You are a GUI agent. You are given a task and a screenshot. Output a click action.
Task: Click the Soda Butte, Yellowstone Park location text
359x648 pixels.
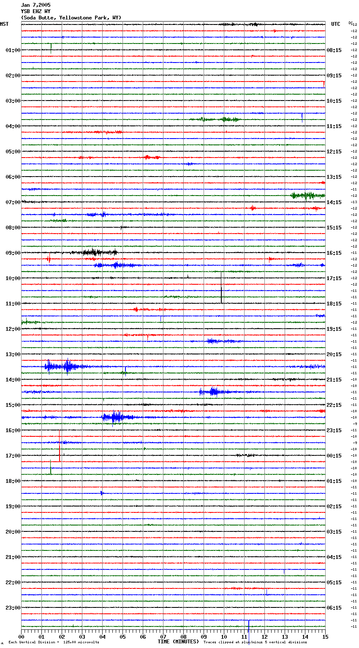[x=71, y=18]
